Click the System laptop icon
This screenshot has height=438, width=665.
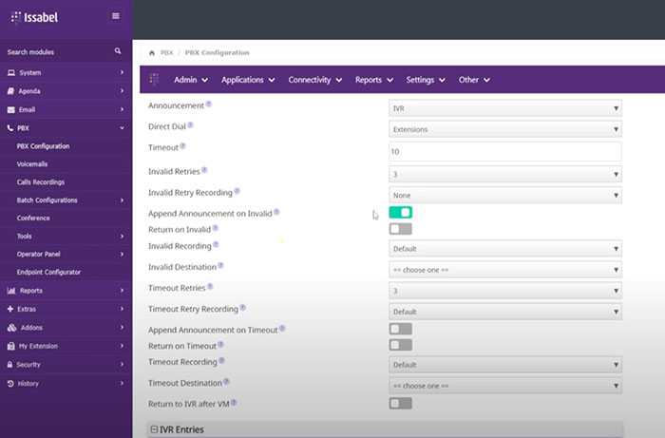click(11, 72)
